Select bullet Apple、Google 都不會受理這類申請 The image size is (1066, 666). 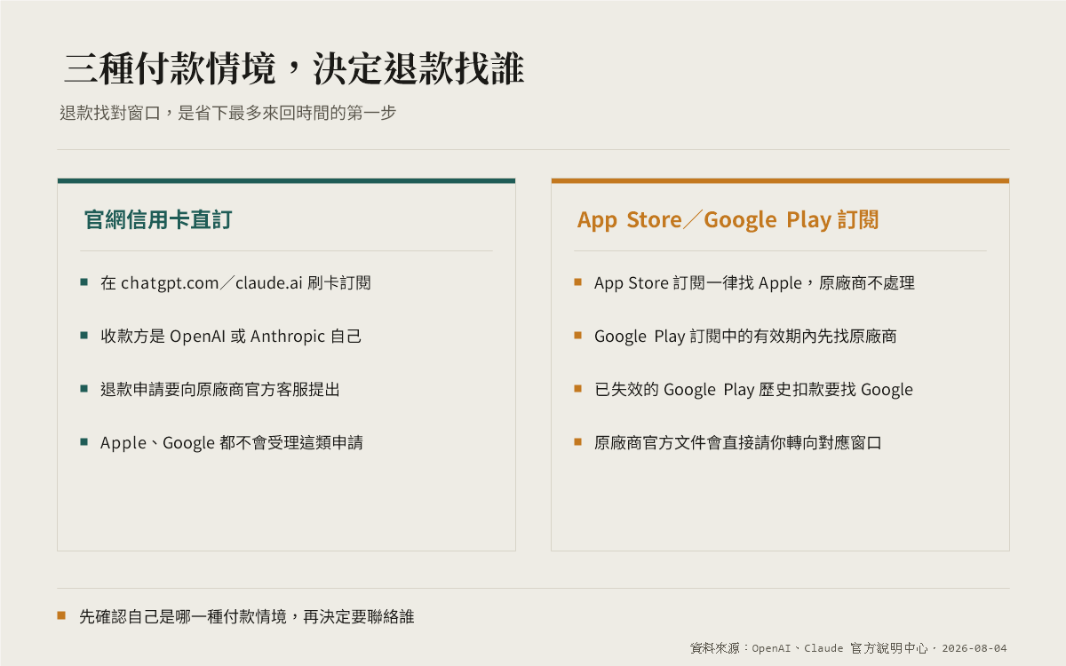click(x=232, y=443)
